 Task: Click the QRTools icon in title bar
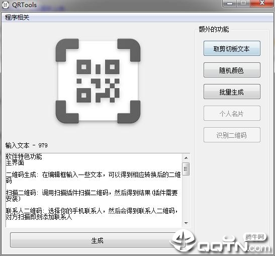5,5
